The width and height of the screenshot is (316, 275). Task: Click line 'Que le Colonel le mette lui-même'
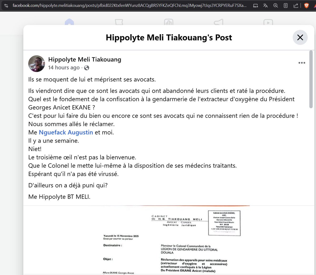132,166
